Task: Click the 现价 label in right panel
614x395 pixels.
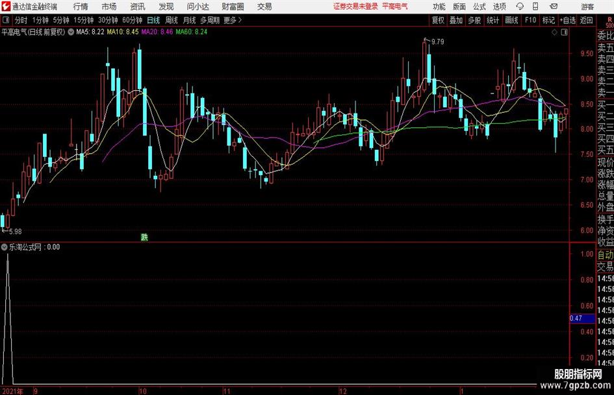Action: coord(605,162)
